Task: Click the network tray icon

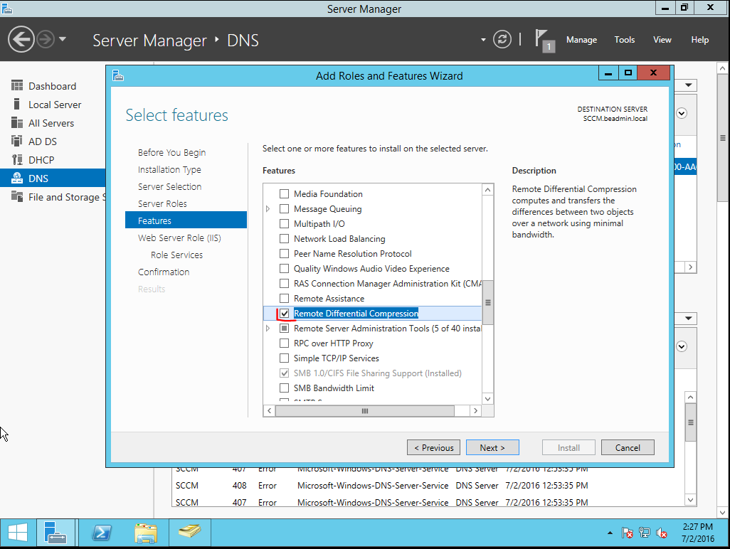Action: (x=645, y=533)
